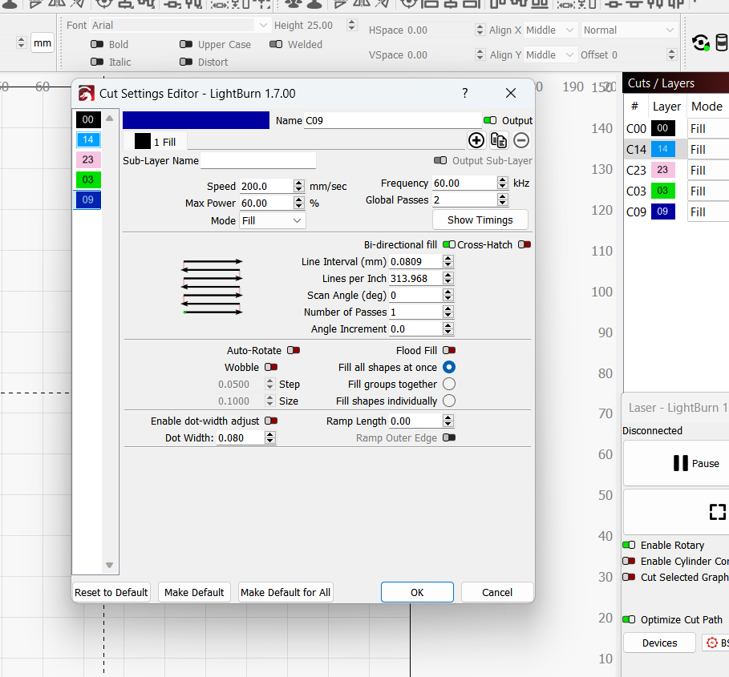Select layer 14 in dialog layer list
Viewport: 729px width, 677px height.
pos(88,139)
